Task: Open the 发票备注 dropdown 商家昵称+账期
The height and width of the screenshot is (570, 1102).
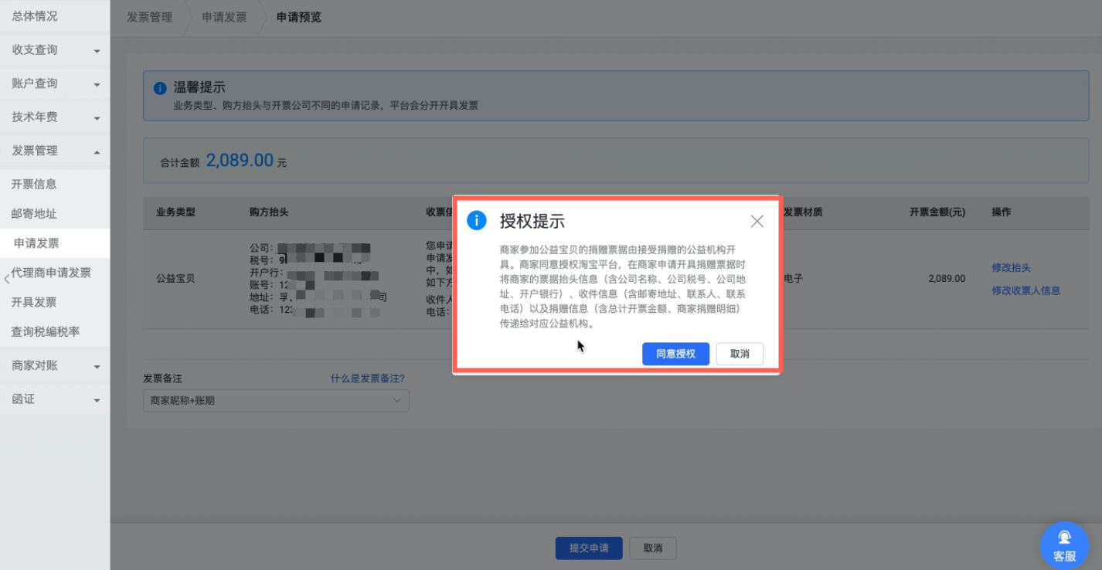Action: tap(276, 401)
